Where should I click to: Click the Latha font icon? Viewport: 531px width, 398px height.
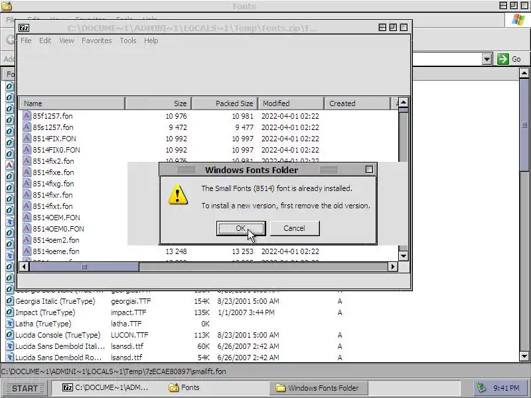[9, 323]
